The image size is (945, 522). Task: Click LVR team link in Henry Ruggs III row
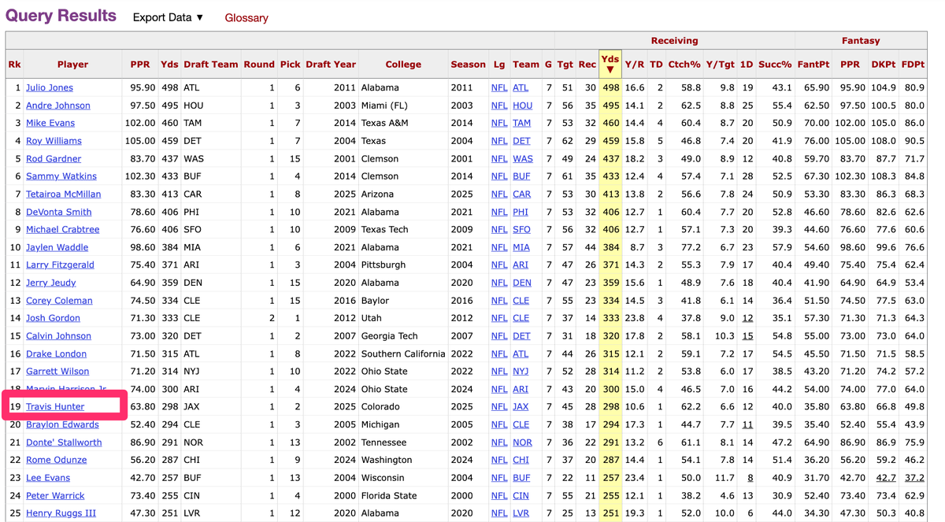pyautogui.click(x=521, y=513)
